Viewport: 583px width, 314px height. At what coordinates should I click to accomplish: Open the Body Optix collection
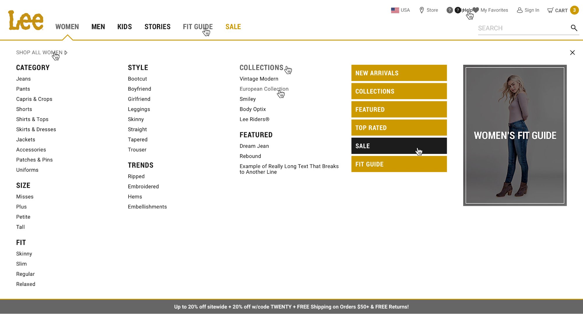tap(252, 109)
